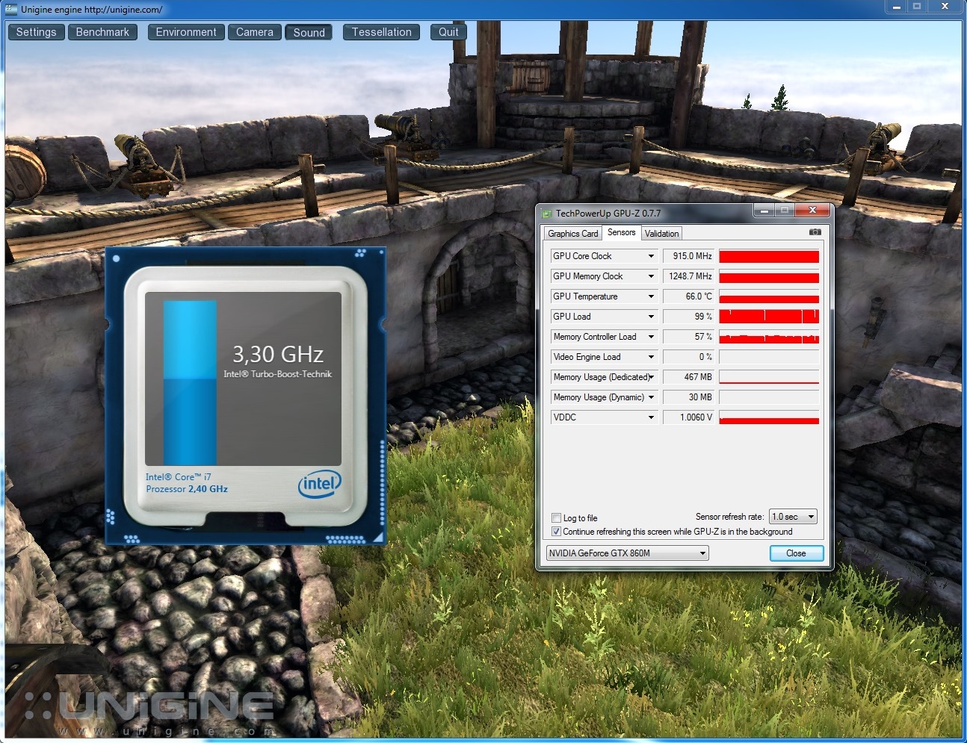Open the NVIDIA GeForce GTX 860M selector
Image resolution: width=967 pixels, height=743 pixels.
tap(627, 553)
